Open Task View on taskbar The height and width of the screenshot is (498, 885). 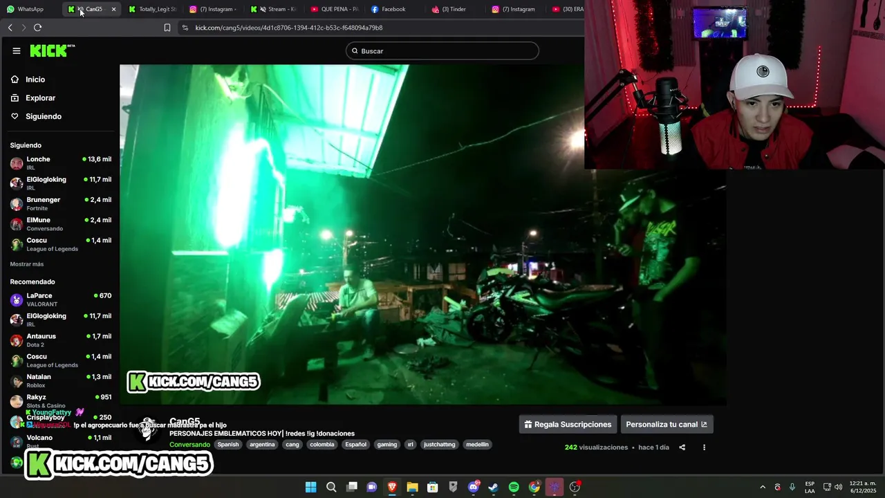pyautogui.click(x=352, y=487)
